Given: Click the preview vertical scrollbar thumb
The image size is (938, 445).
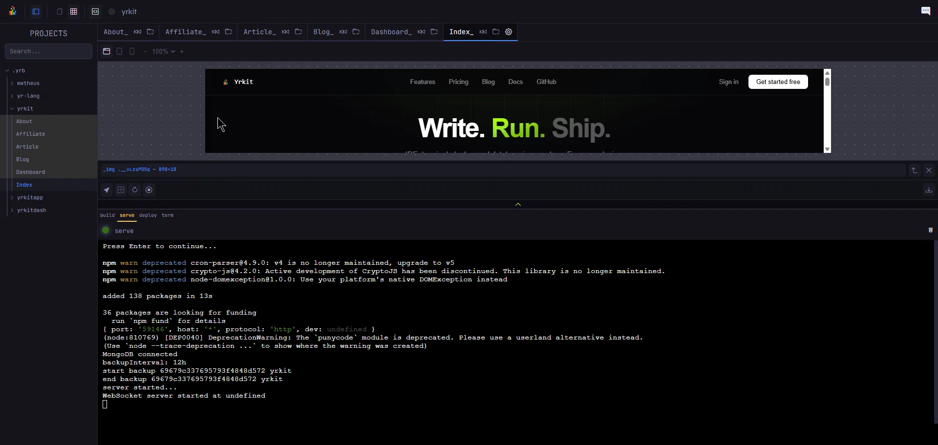Looking at the screenshot, I should [827, 82].
